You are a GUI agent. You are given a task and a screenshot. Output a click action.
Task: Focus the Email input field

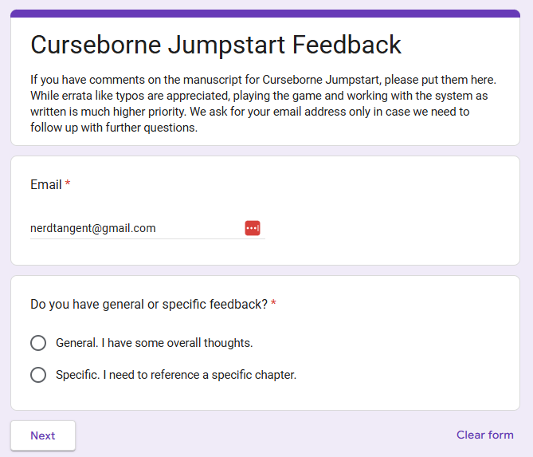click(135, 228)
